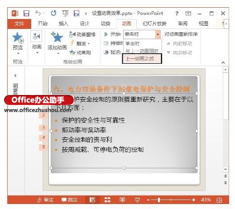
Task: Select animation order marker 3 beside slide
Action: click(43, 128)
